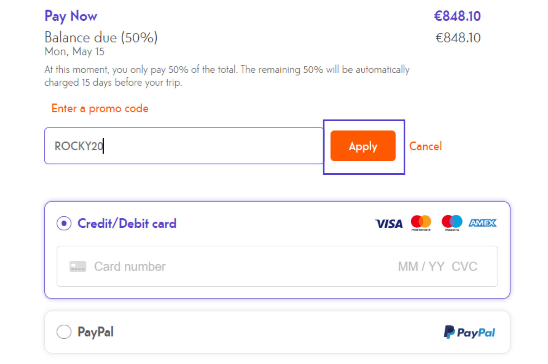Cancel the promo code entry
The height and width of the screenshot is (364, 548).
[x=425, y=146]
